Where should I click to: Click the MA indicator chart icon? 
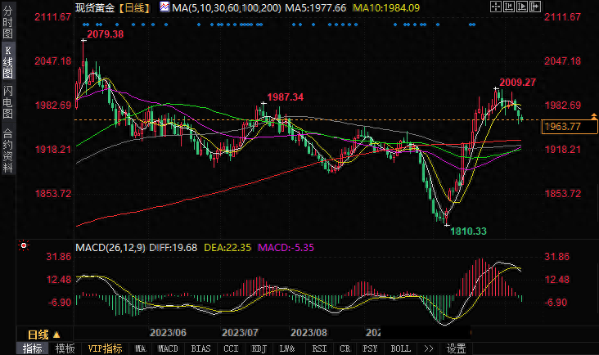coord(164,7)
